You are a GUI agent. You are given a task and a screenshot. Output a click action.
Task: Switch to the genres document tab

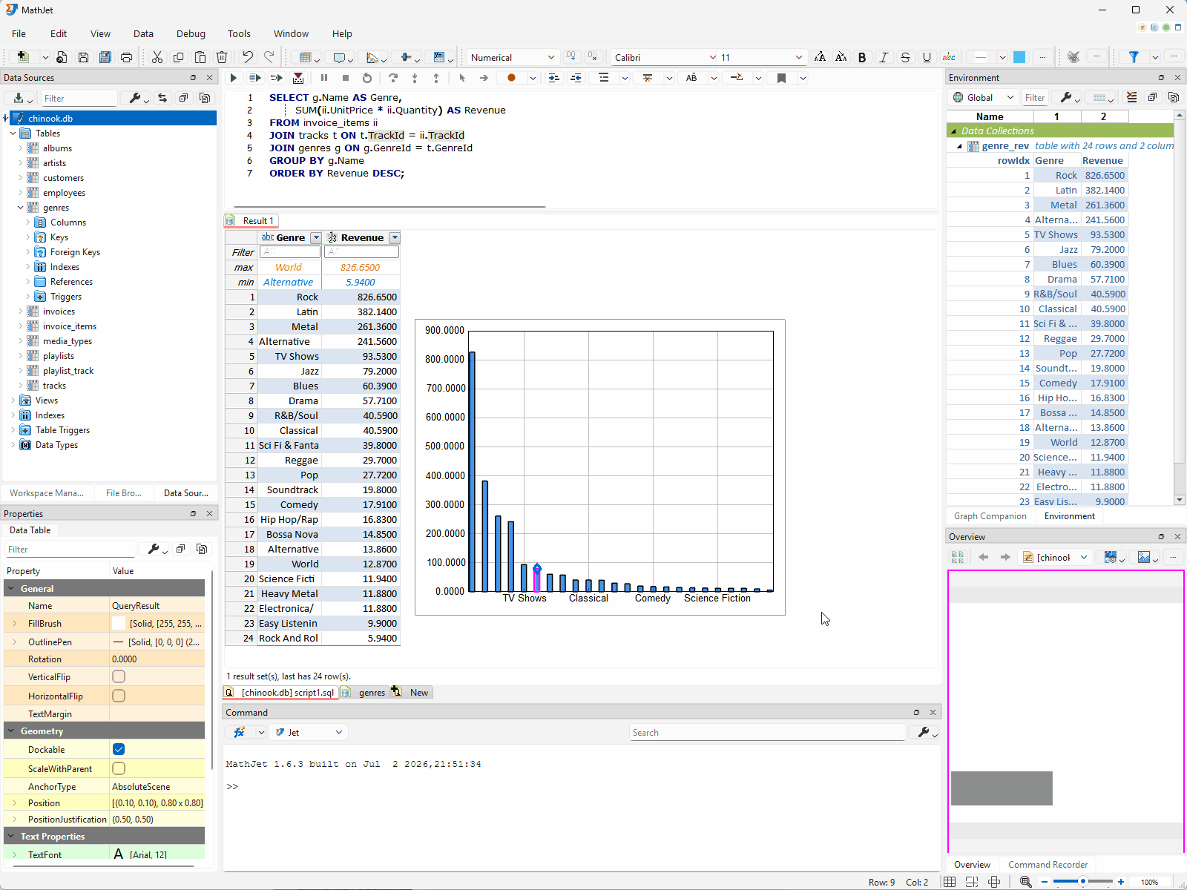click(365, 692)
